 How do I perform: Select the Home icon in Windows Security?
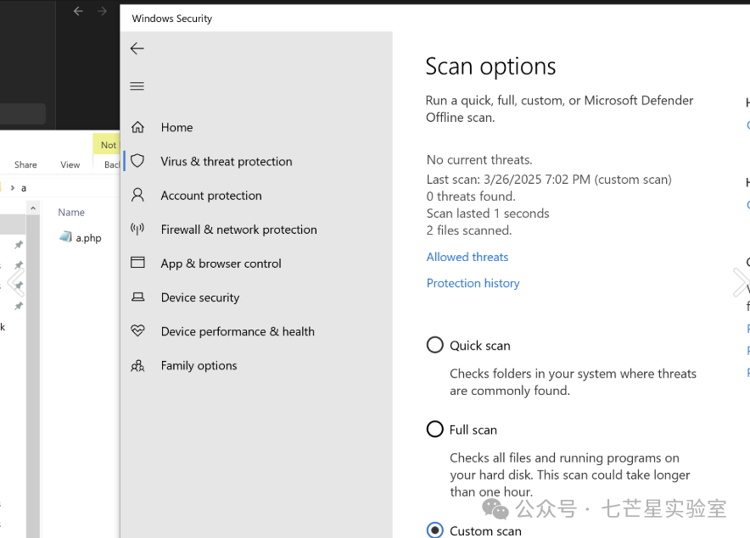[176, 127]
